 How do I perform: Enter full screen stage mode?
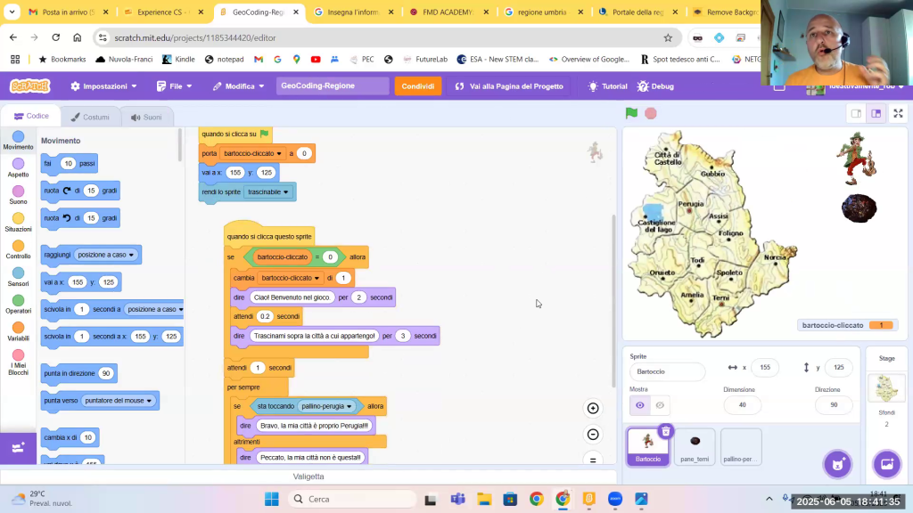[898, 113]
